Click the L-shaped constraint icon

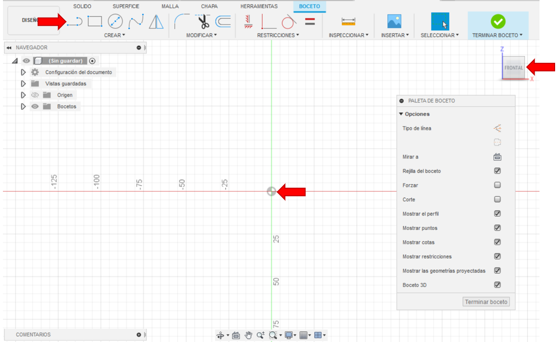click(x=269, y=21)
